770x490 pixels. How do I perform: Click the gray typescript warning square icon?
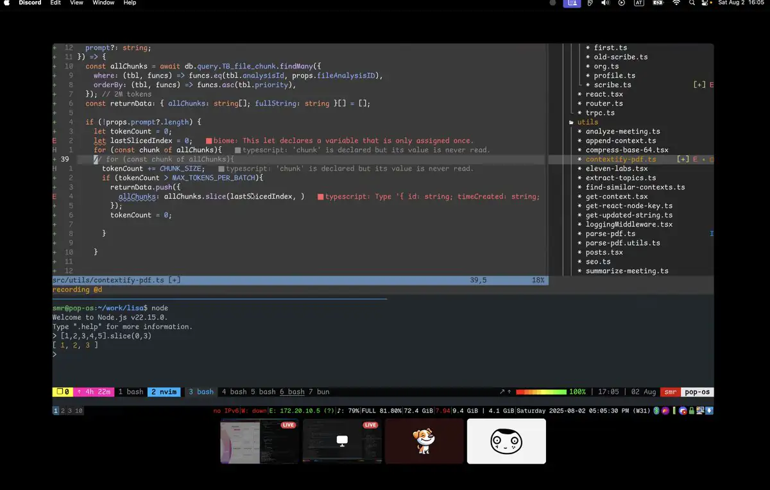[x=237, y=149]
